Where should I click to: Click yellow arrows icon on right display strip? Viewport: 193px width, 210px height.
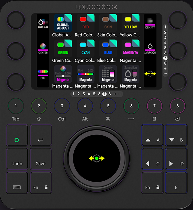point(150,74)
